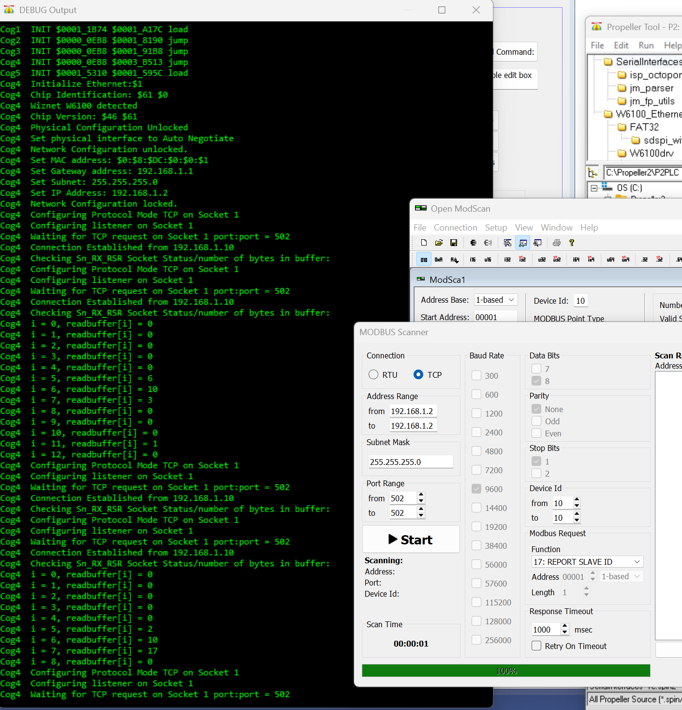Check the Even parity checkbox
The width and height of the screenshot is (682, 710).
(536, 433)
